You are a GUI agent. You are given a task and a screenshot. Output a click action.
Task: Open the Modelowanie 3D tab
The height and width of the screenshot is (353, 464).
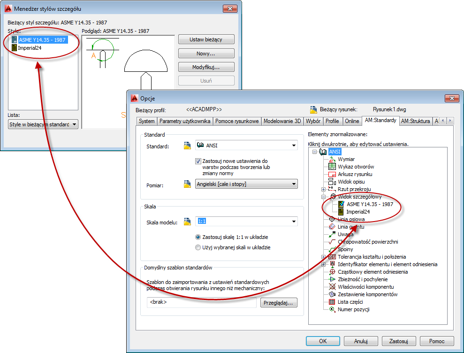[x=282, y=121]
